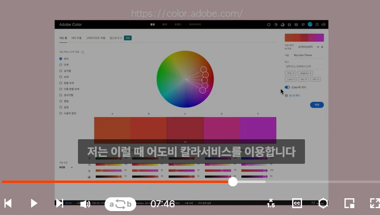Select the 접근성 도구 tab

coord(116,38)
